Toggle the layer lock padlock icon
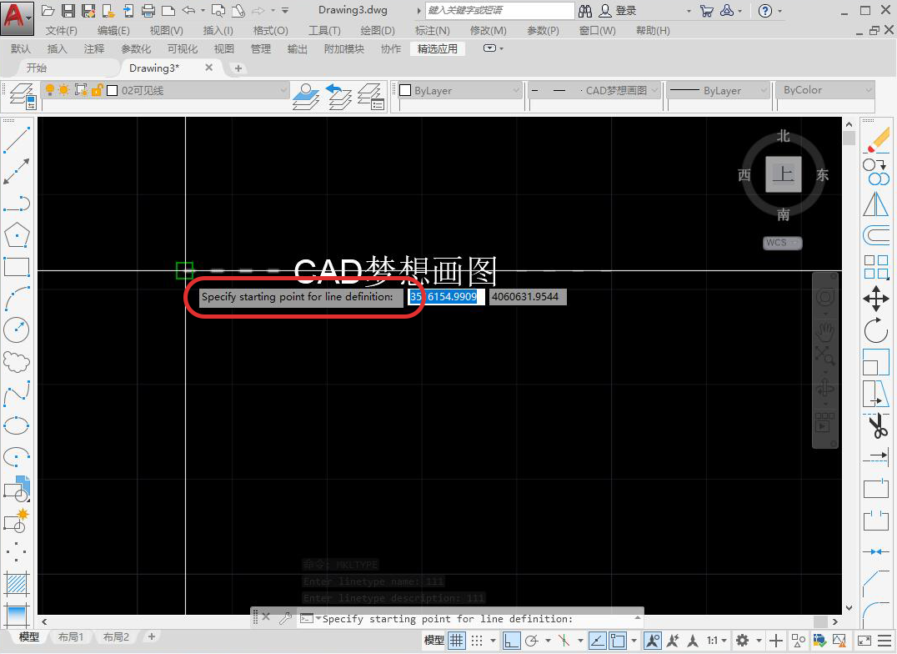 97,90
